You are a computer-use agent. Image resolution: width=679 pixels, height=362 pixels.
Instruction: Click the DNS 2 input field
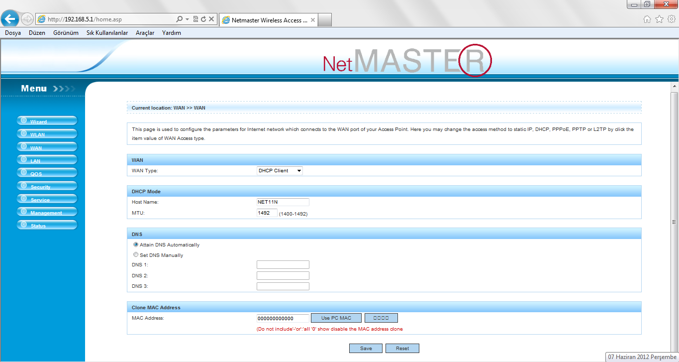283,275
